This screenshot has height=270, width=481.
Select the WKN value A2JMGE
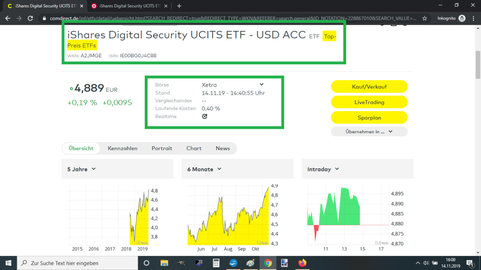(91, 56)
